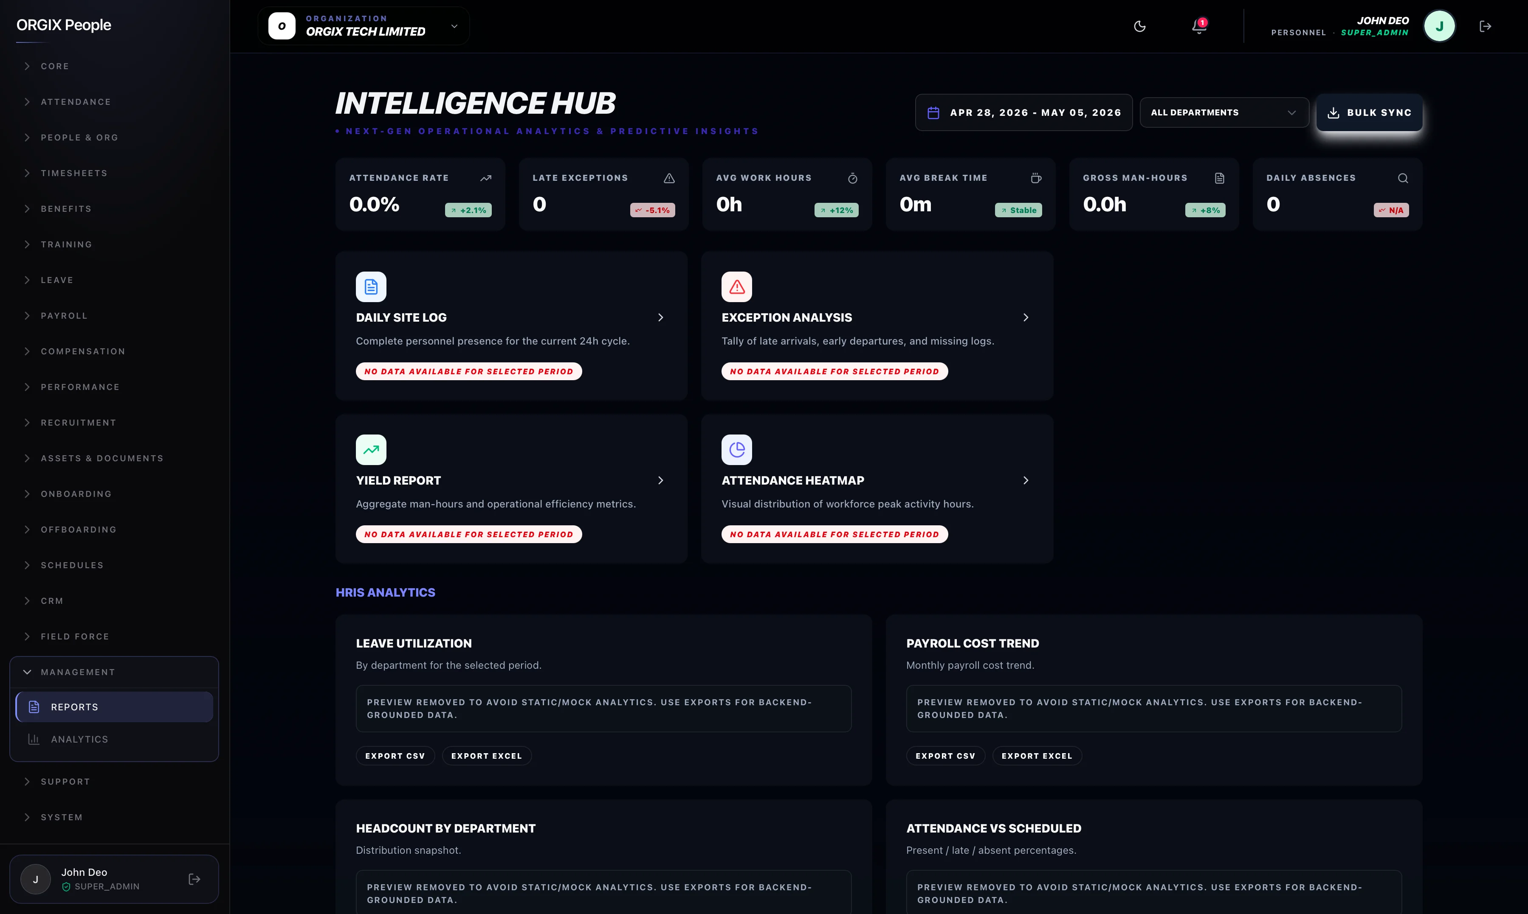Click Export CSV under Leave Utilization
1528x914 pixels.
(395, 756)
